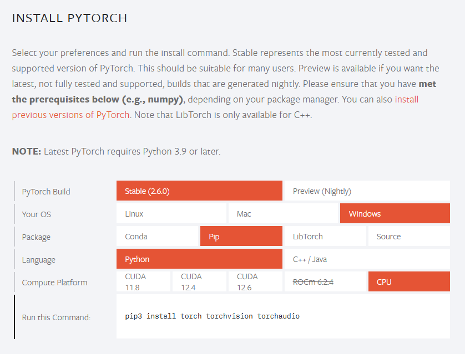Choose Conda as the package
Viewport: 465px width, 354px height.
pos(157,236)
